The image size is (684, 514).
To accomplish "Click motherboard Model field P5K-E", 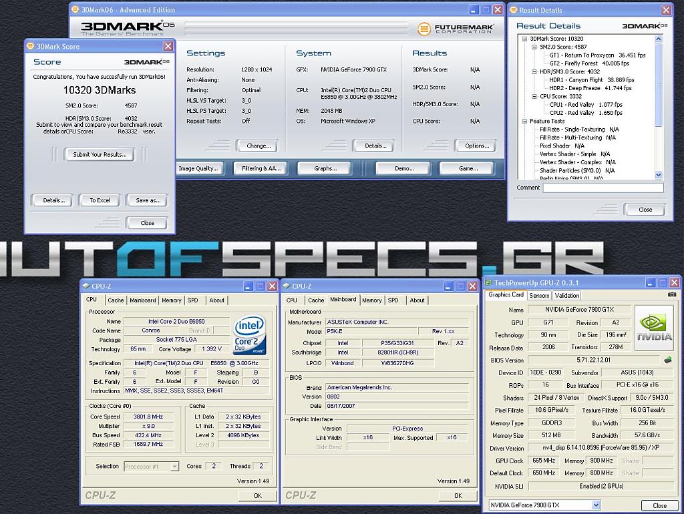I will (x=371, y=331).
